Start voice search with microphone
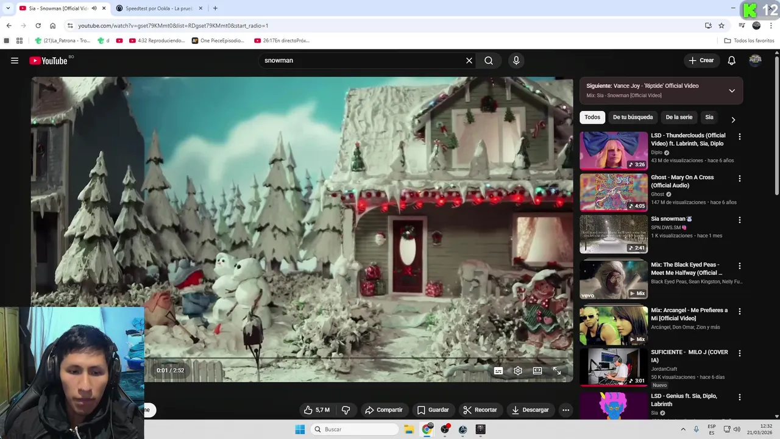Screen dimensions: 780x439 (x=516, y=60)
